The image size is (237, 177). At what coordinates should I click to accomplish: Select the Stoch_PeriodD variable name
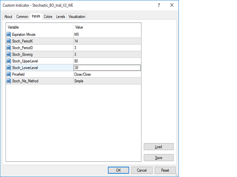[x=22, y=48]
